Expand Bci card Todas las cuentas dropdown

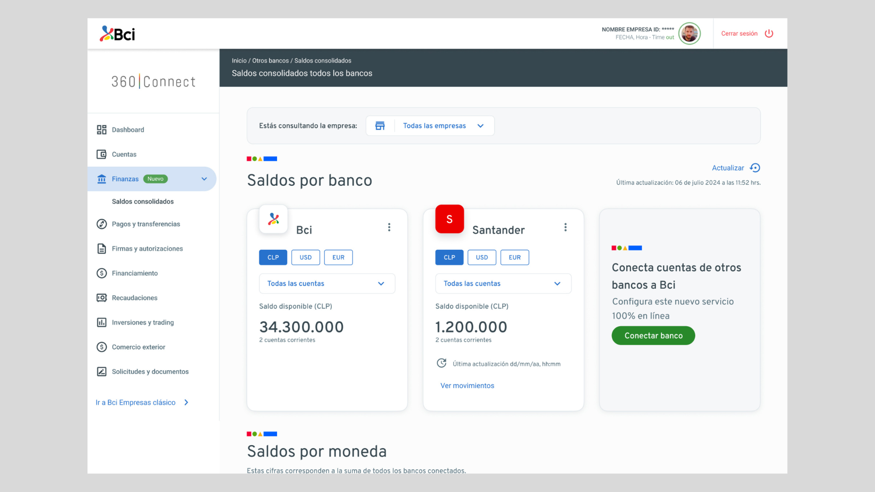pyautogui.click(x=327, y=283)
